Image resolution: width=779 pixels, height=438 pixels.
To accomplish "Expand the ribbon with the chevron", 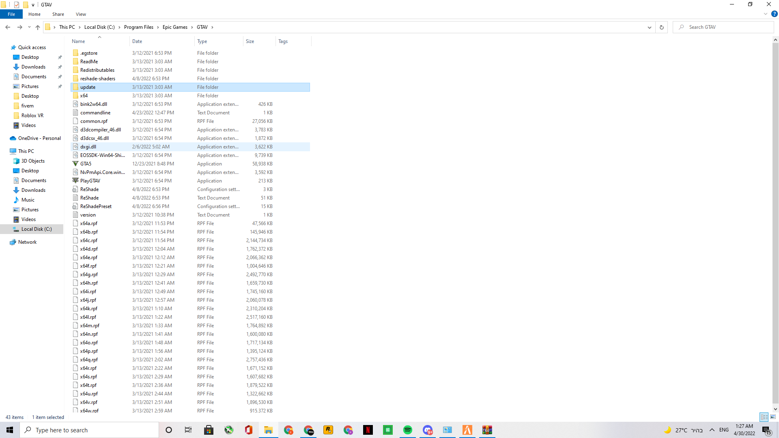I will tap(765, 14).
